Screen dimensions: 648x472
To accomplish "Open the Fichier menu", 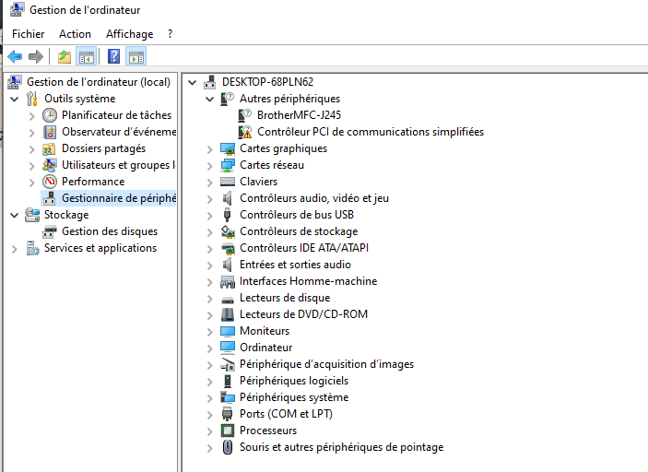I will click(28, 34).
